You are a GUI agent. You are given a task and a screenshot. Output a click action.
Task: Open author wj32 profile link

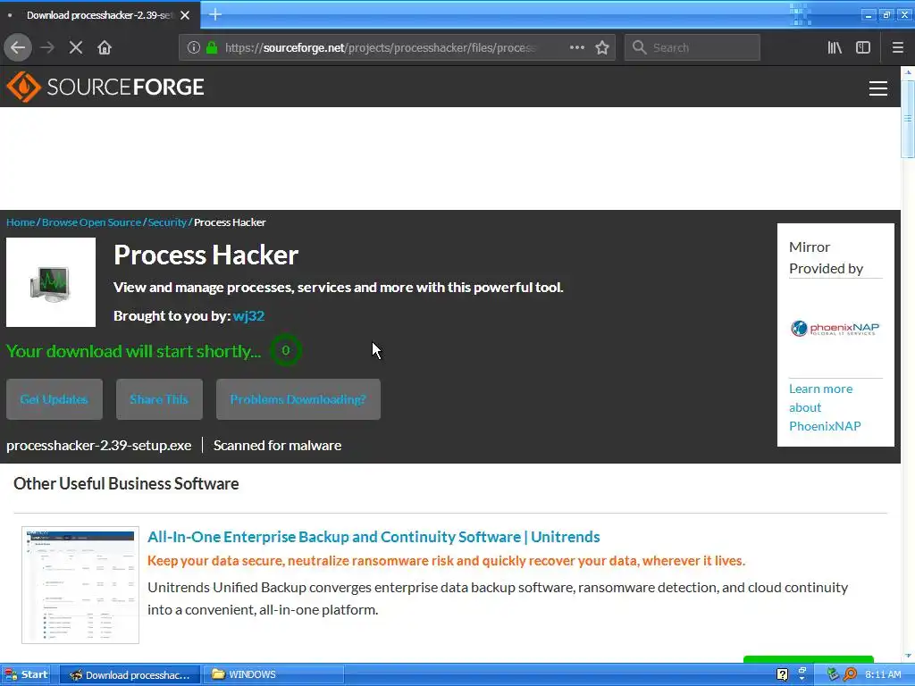248,315
